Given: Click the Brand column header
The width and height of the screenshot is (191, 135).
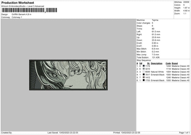Looking at the screenshot, I should pyautogui.click(x=175, y=63).
